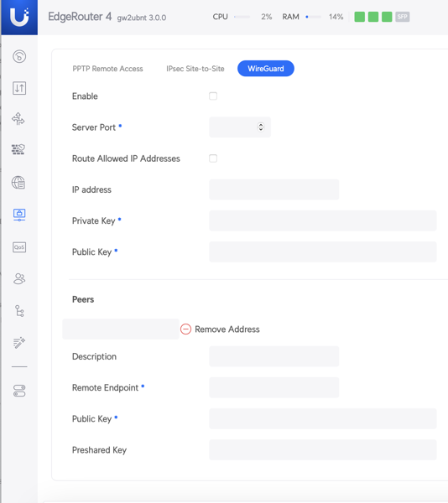This screenshot has height=503, width=448.
Task: Click the Private Key input field
Action: tap(323, 220)
